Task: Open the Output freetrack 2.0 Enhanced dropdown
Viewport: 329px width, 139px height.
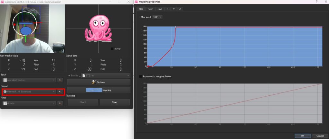Action: [x=29, y=92]
